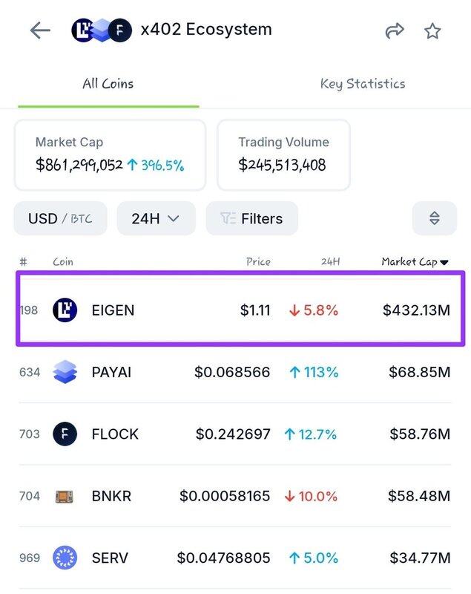Tap the PAYAI coin logo
Viewport: 471px width, 594px height.
pyautogui.click(x=65, y=372)
